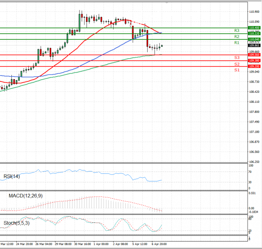Select the RSI(14) indicator label

tap(12, 176)
